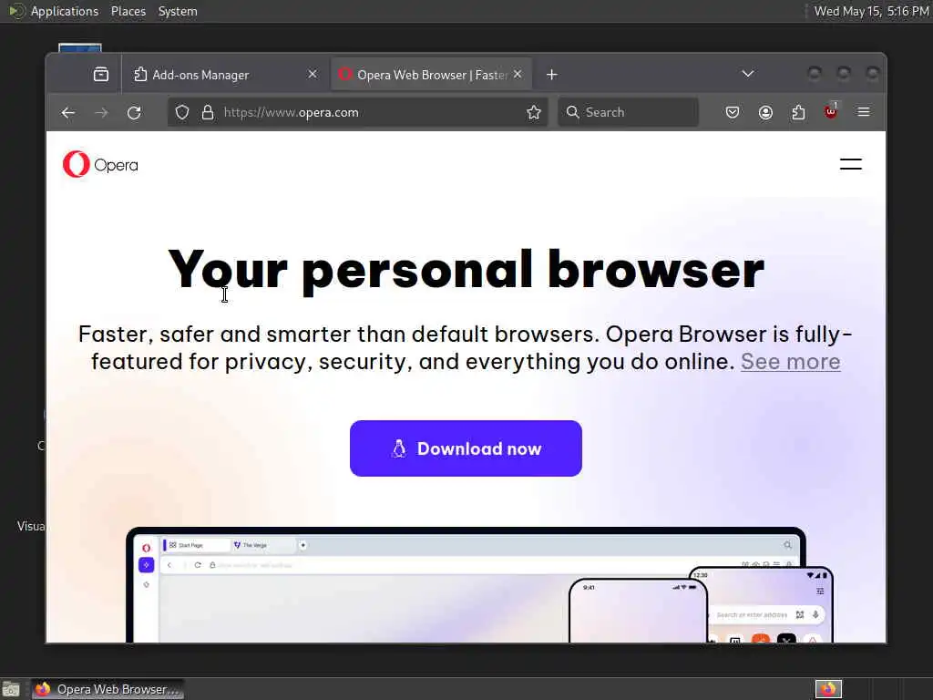Click the forward navigation arrow
This screenshot has width=933, height=700.
tap(101, 112)
